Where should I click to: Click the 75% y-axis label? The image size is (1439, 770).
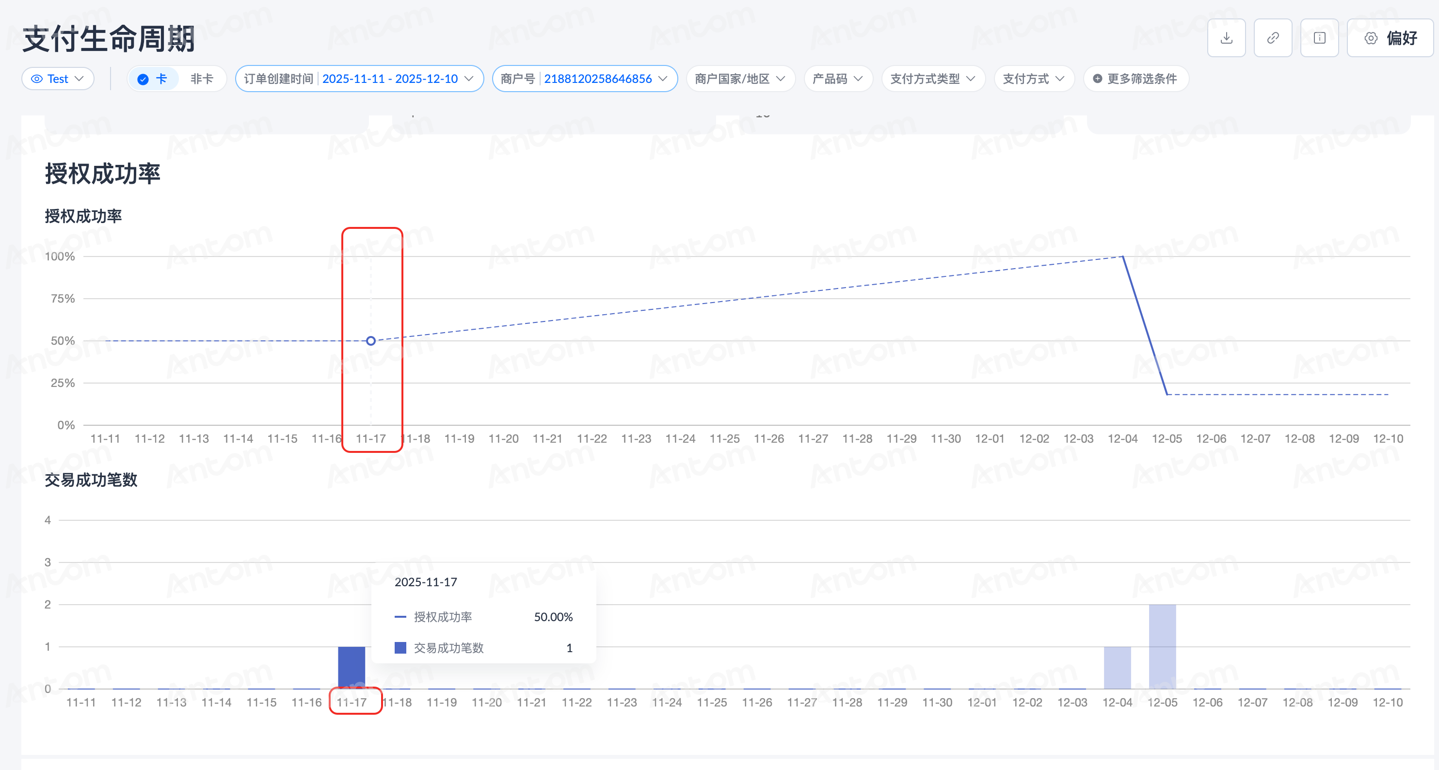(63, 298)
